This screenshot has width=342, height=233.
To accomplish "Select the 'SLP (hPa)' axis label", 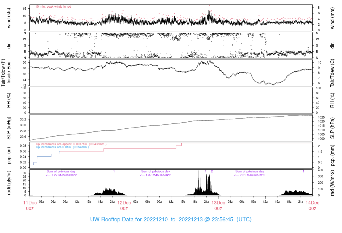I will (x=332, y=128).
